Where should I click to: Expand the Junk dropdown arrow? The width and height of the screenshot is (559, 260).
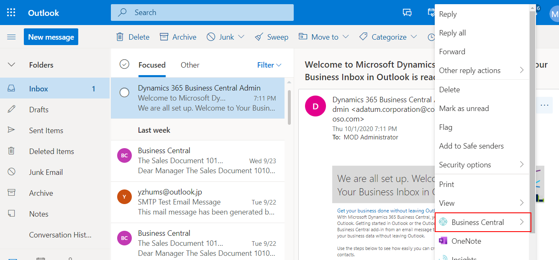[241, 37]
